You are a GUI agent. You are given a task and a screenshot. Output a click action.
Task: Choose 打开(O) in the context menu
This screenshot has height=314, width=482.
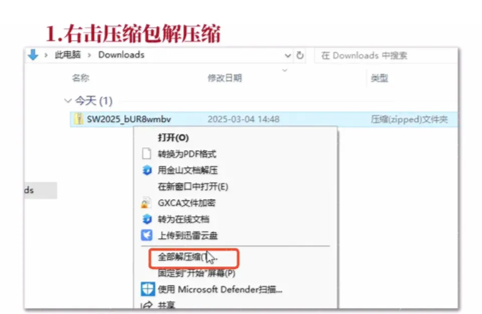pyautogui.click(x=173, y=137)
